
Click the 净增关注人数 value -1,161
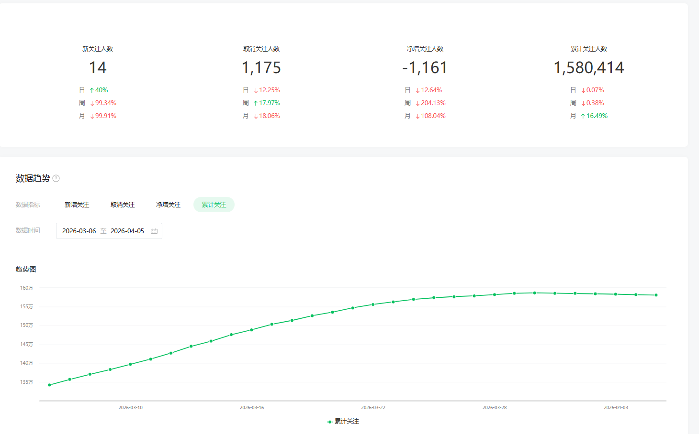click(425, 68)
